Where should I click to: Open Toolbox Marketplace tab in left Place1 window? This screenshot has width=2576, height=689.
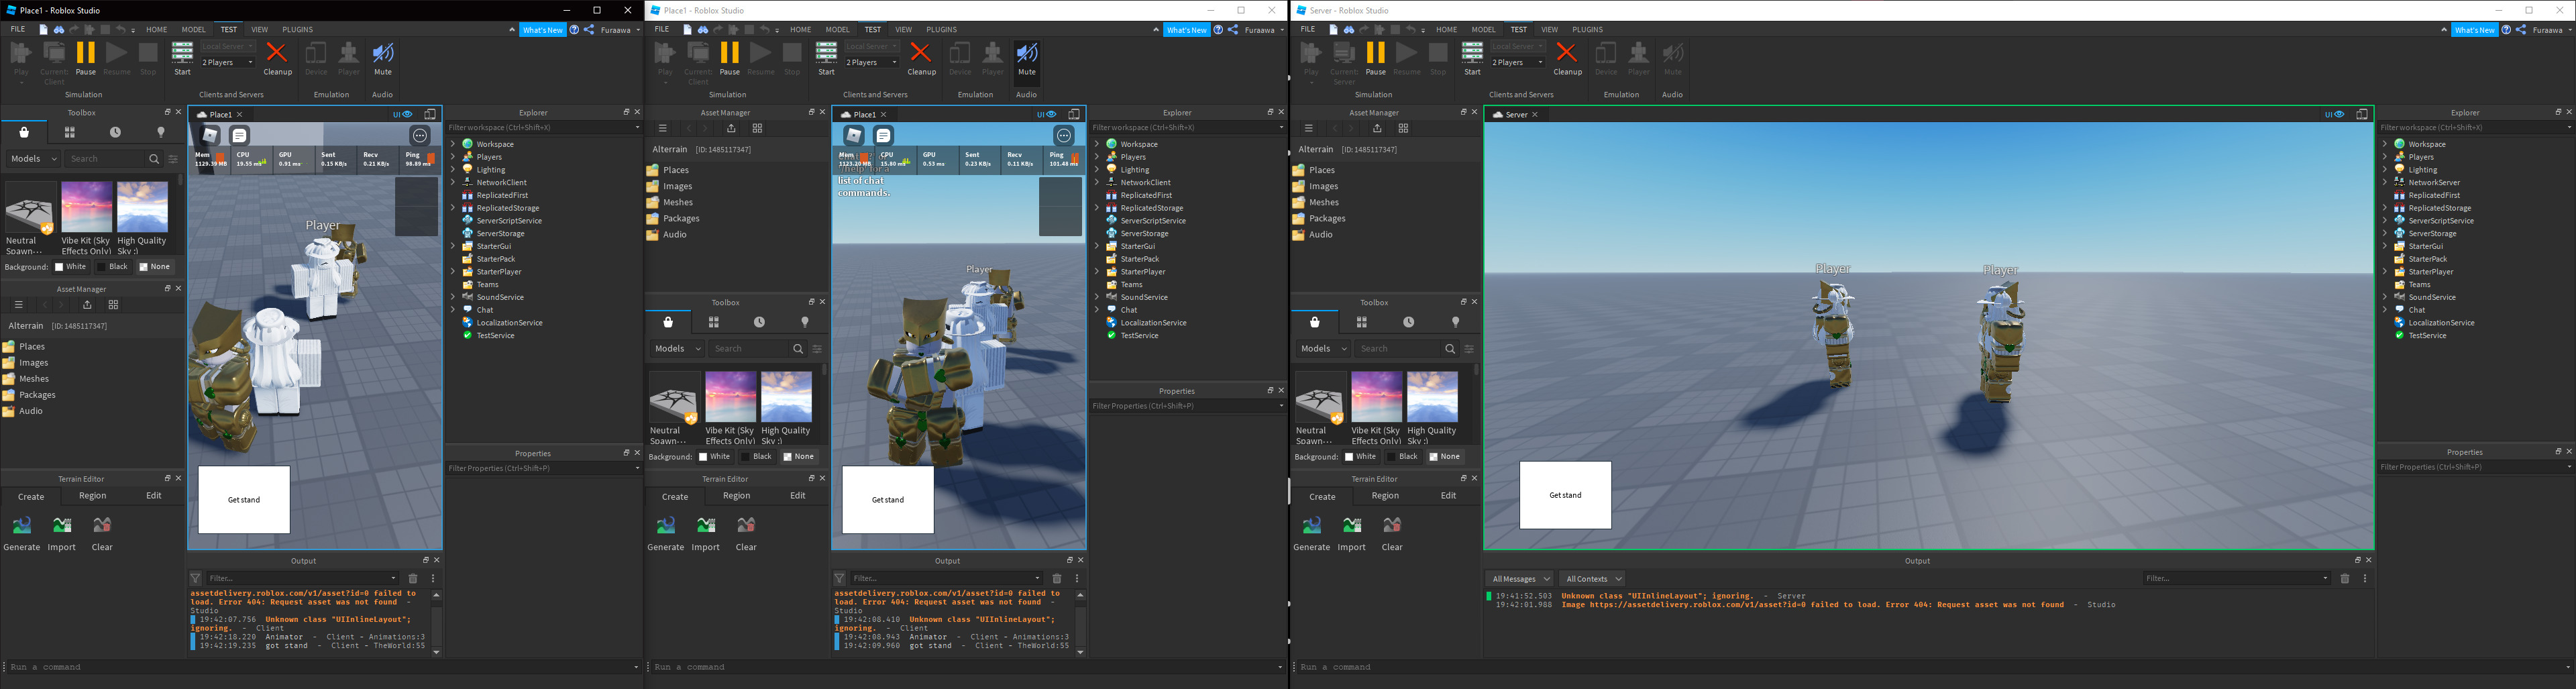tap(24, 132)
